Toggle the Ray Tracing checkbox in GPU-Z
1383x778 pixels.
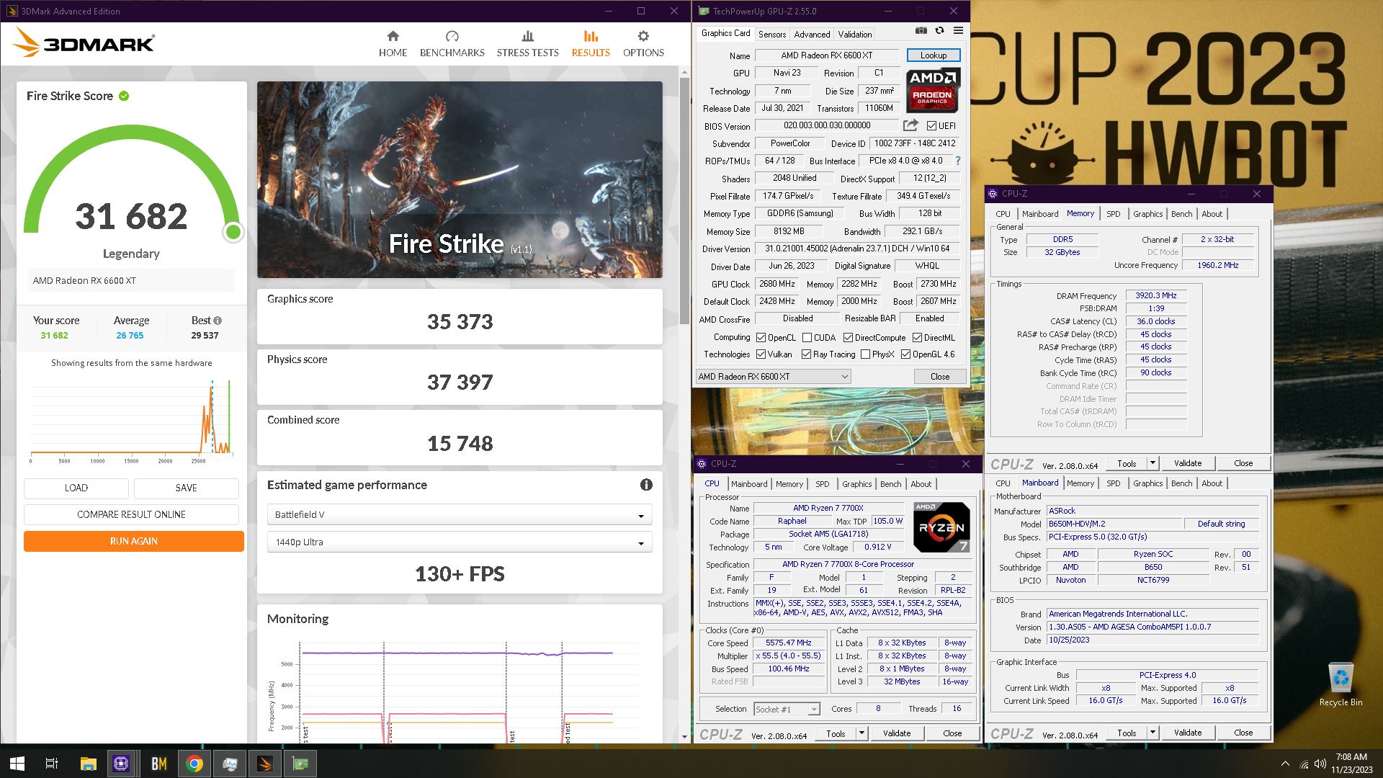point(806,354)
